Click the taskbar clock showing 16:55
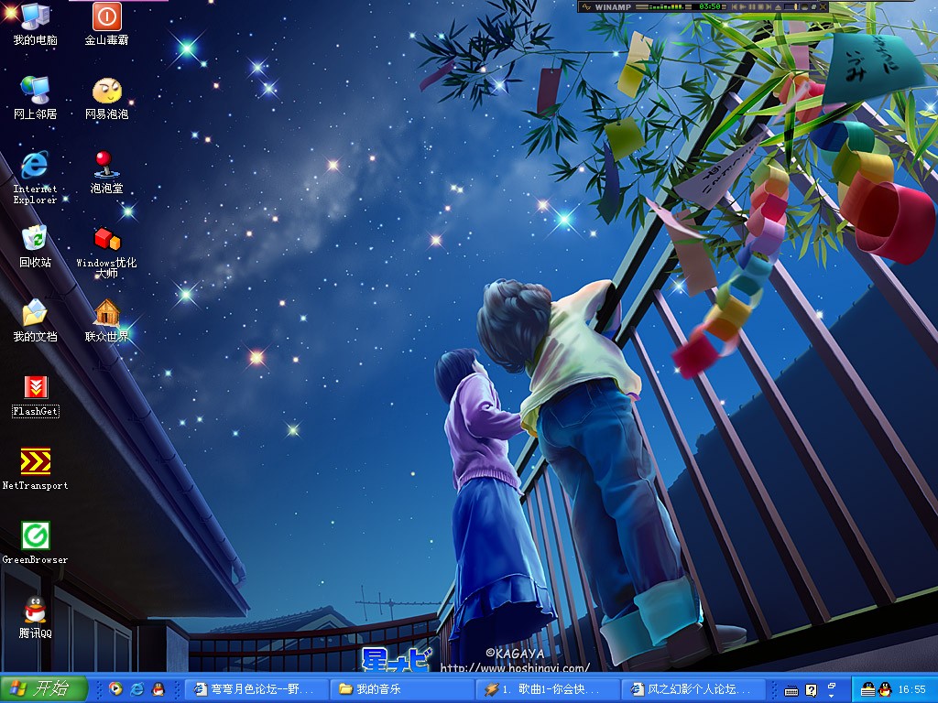The width and height of the screenshot is (938, 703). tap(911, 689)
